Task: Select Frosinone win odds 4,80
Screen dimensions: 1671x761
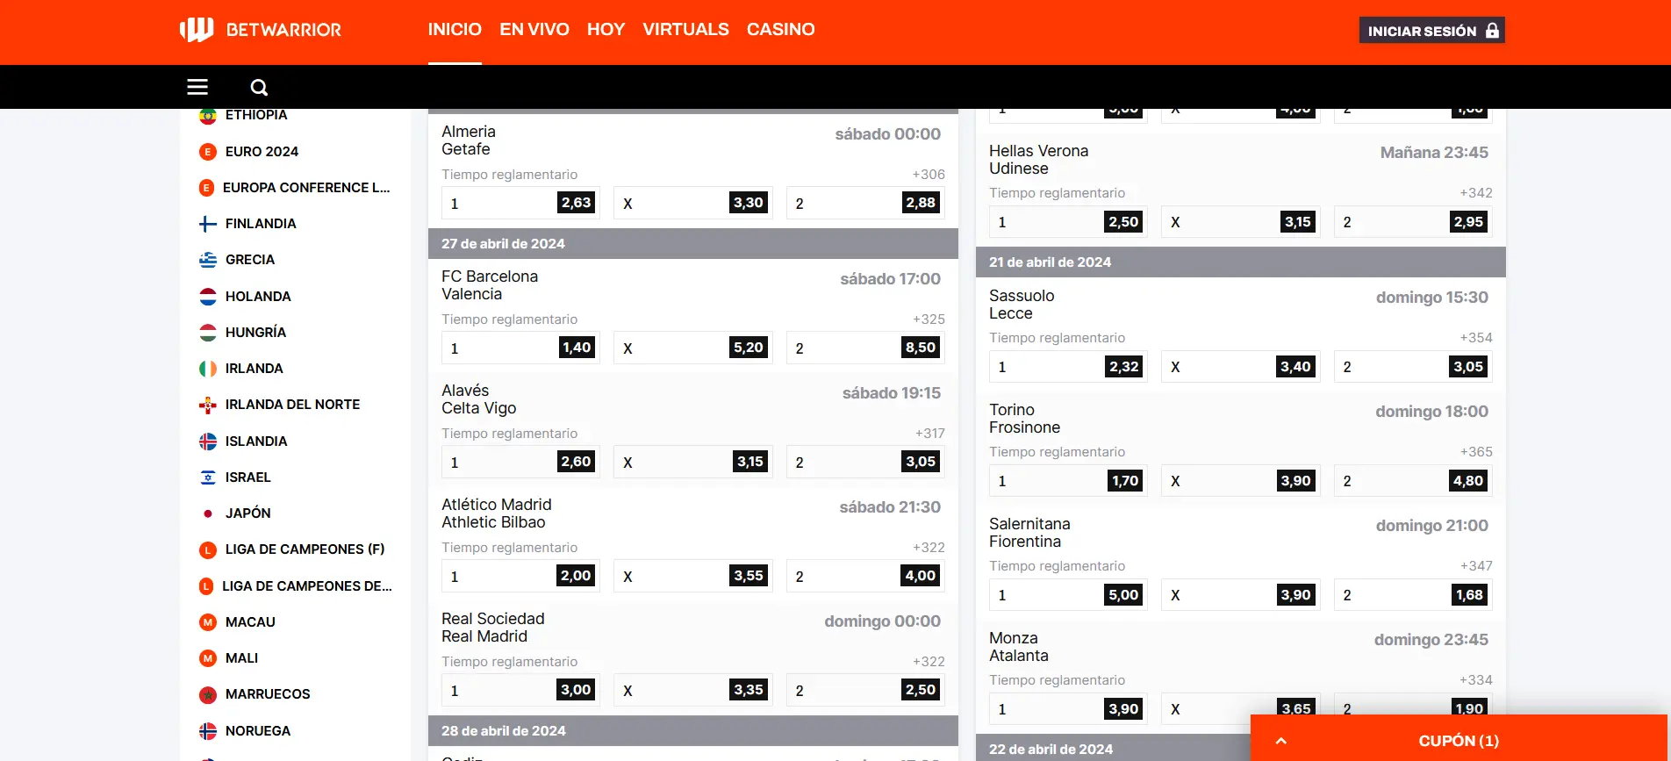Action: coord(1413,481)
